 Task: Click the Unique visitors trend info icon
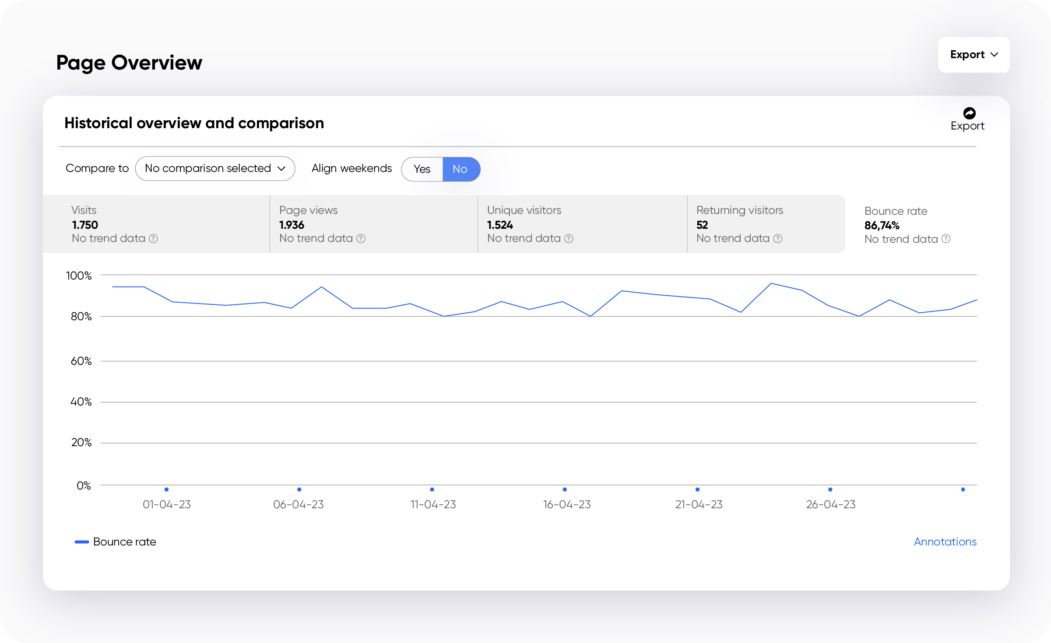coord(568,239)
